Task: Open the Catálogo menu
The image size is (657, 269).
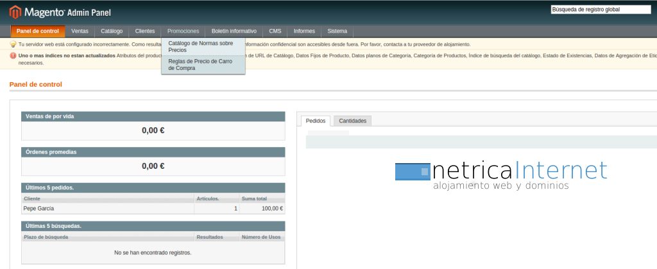Action: click(x=112, y=31)
